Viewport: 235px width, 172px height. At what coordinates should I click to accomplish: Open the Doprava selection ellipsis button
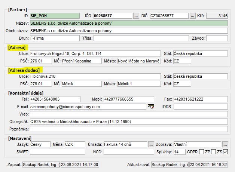225,144
